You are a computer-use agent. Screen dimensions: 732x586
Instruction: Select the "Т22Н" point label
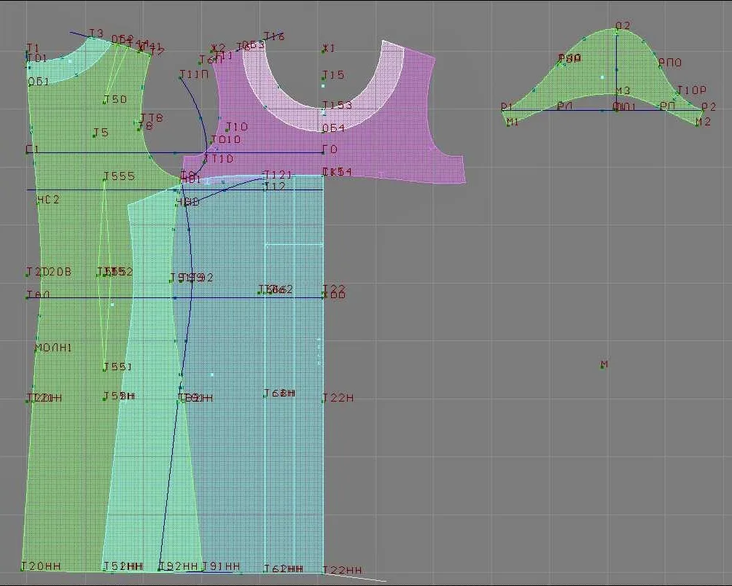(338, 398)
